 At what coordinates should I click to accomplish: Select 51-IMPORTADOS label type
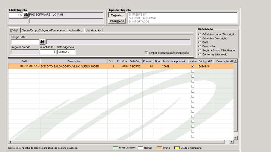pyautogui.click(x=139, y=22)
